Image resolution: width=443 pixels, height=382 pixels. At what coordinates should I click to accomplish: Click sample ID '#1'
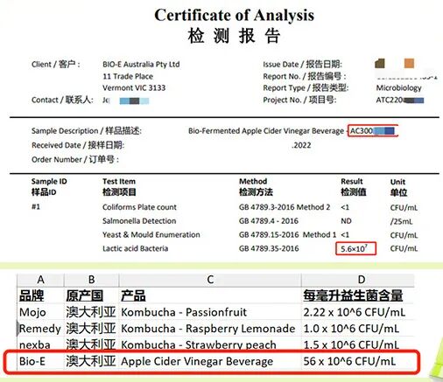[36, 207]
